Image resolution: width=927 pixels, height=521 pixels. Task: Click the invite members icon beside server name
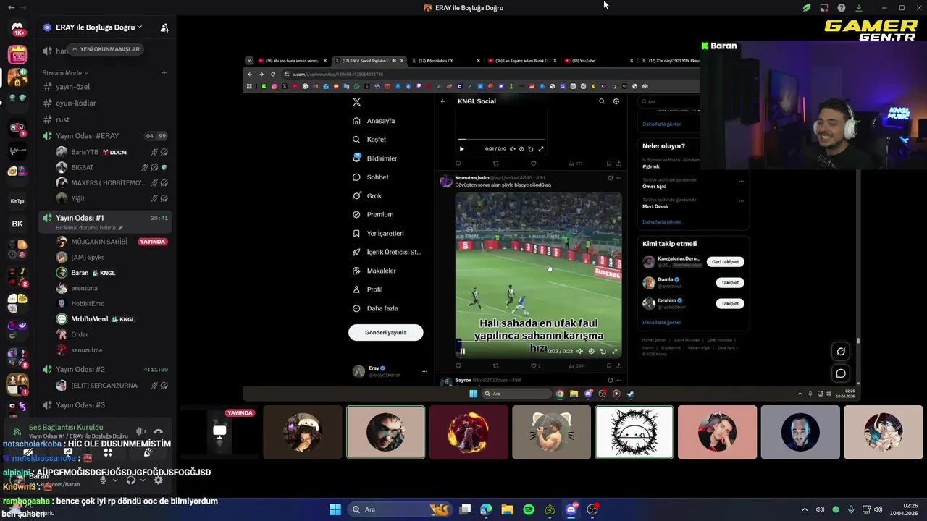point(164,27)
